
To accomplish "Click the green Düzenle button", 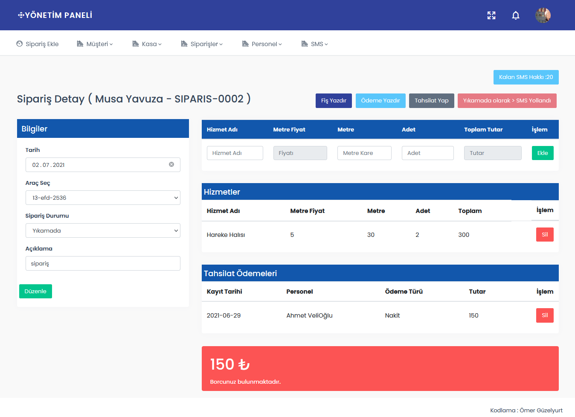I will pyautogui.click(x=35, y=291).
